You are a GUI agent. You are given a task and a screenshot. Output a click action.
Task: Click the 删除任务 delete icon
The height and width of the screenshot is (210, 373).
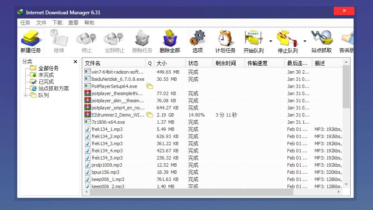[x=142, y=41]
